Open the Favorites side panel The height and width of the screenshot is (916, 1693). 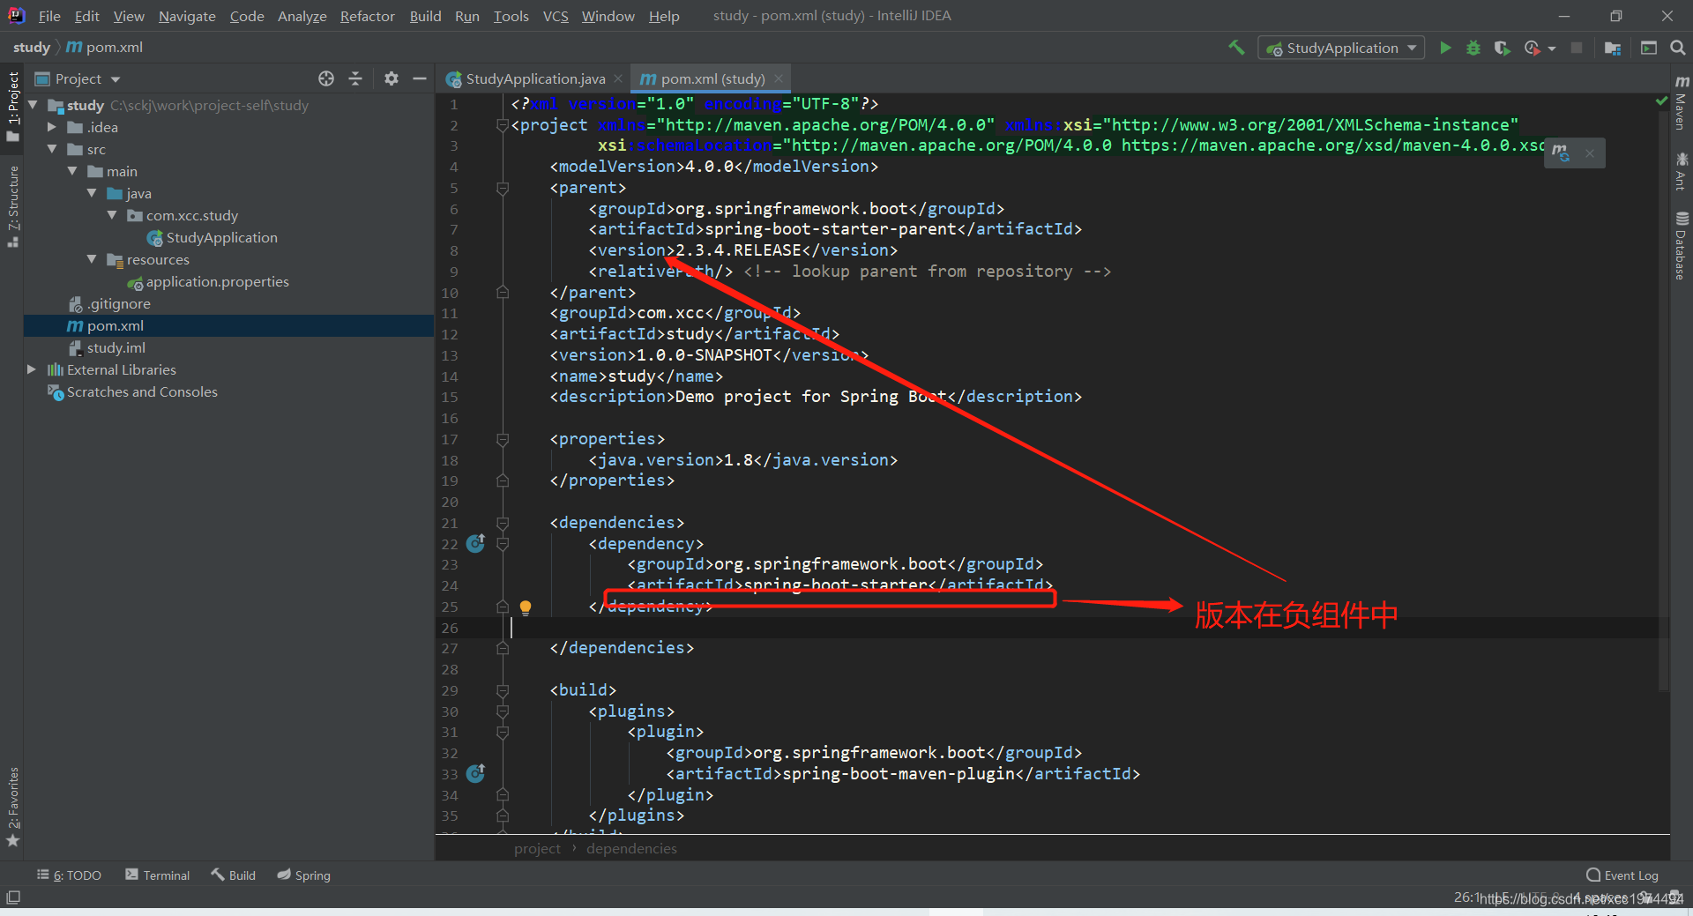tap(12, 807)
